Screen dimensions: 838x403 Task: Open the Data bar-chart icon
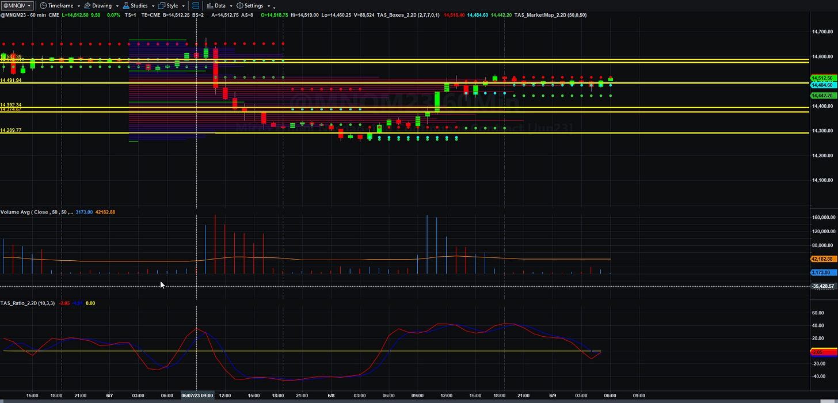click(x=210, y=5)
